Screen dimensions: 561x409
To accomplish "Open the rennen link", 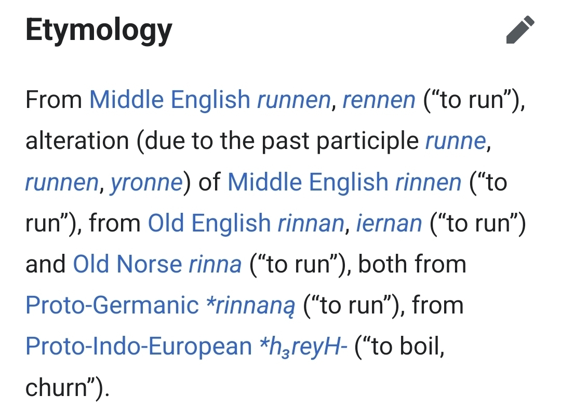I will (379, 99).
